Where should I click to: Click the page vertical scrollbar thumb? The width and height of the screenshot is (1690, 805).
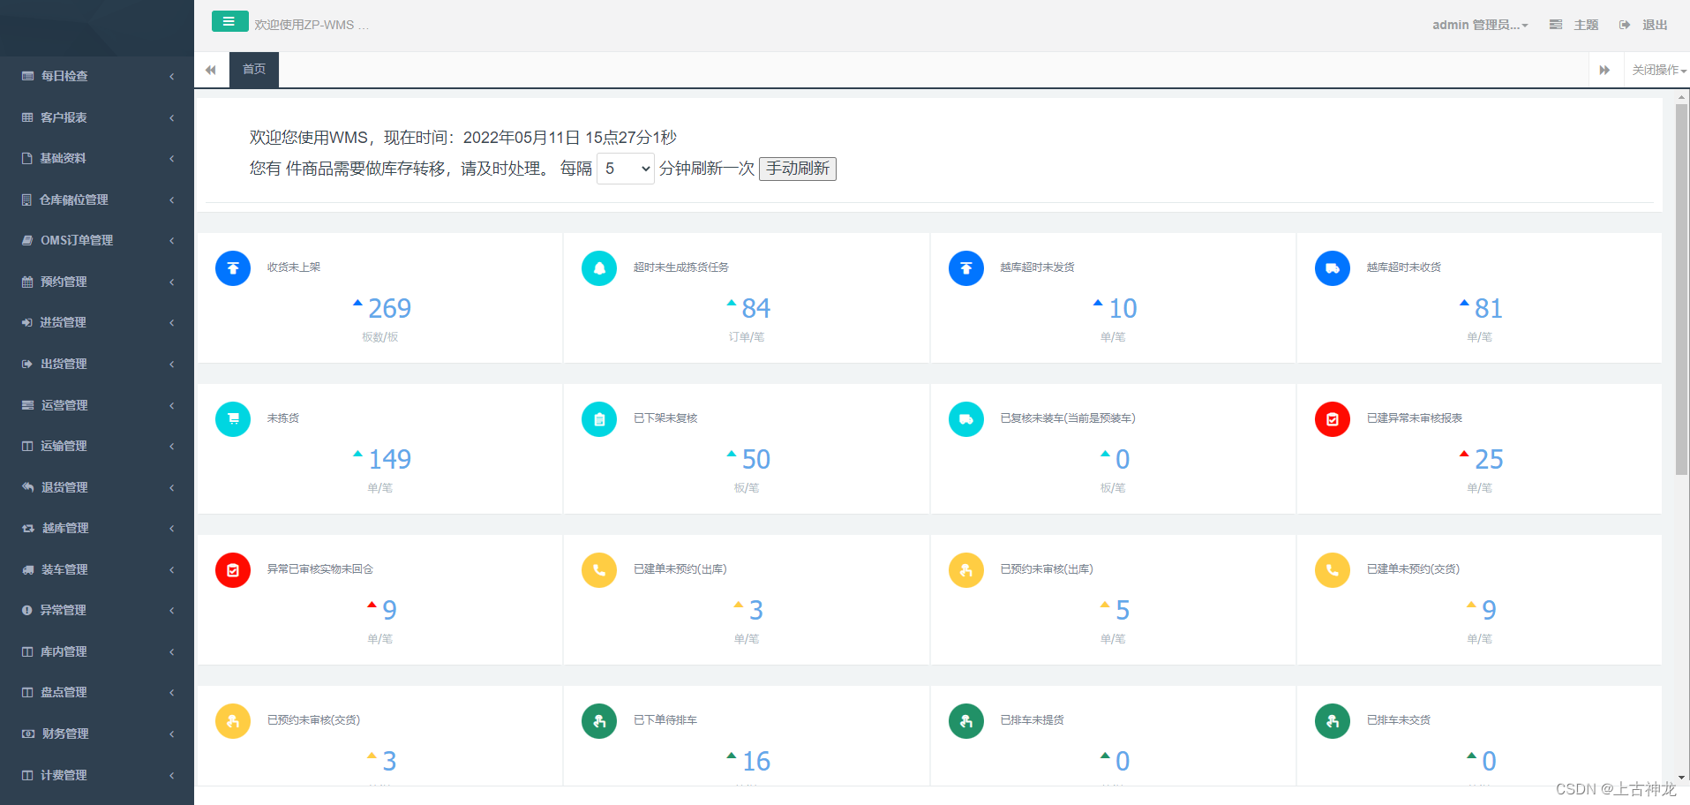[1681, 290]
